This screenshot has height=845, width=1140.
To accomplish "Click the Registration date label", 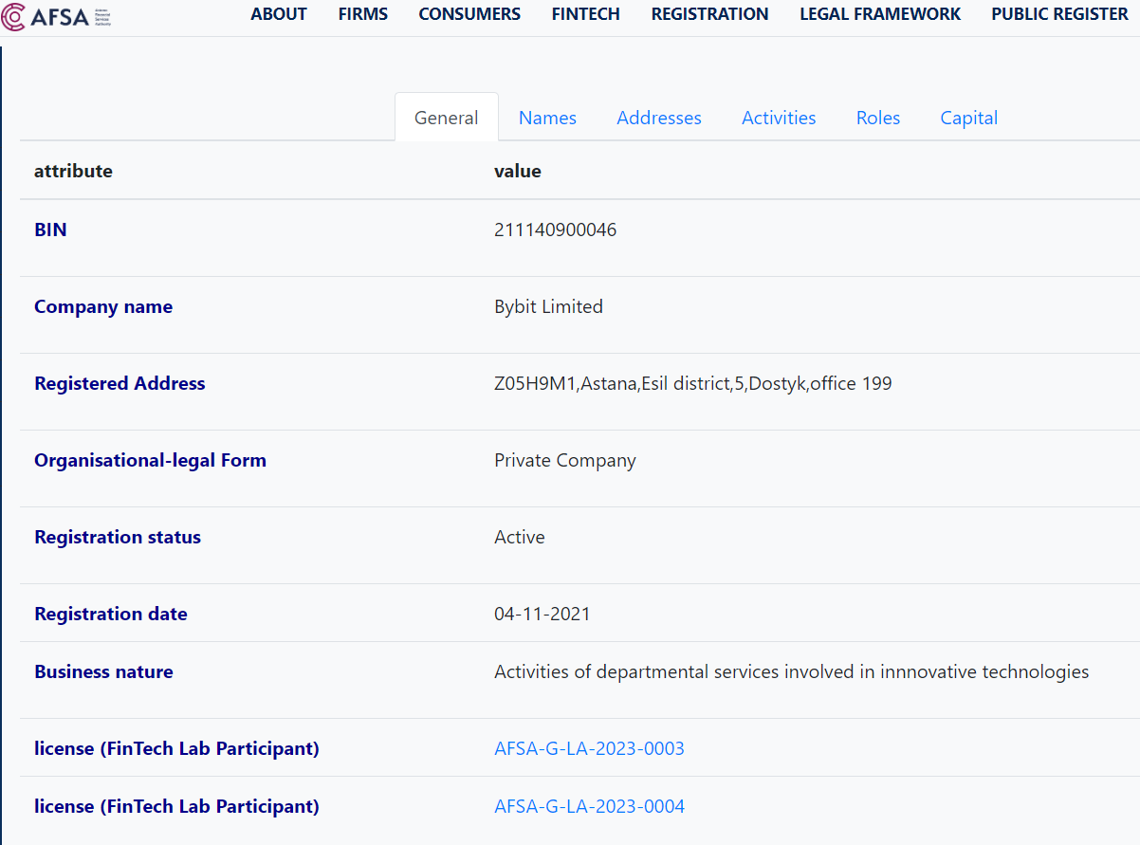I will tap(111, 614).
